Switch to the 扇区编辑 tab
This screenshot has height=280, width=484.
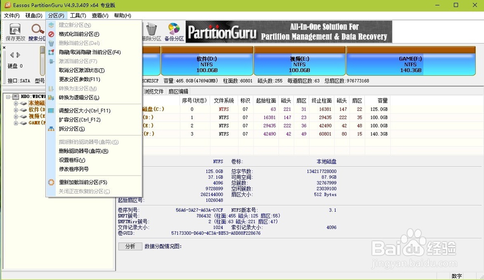[x=178, y=92]
